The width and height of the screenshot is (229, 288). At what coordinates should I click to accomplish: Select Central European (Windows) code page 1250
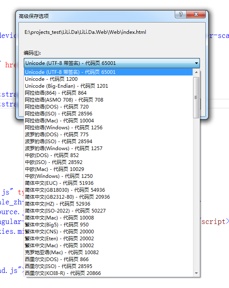pos(109,176)
